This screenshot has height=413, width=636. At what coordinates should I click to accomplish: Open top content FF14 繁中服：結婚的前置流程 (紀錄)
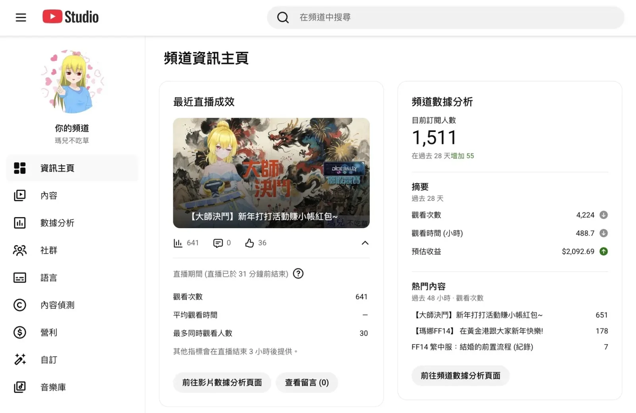click(472, 347)
